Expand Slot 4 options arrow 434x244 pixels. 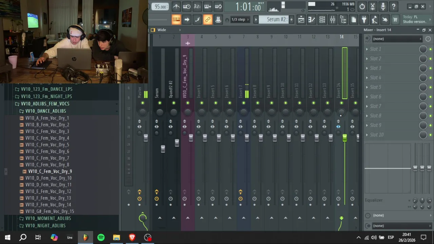click(367, 78)
